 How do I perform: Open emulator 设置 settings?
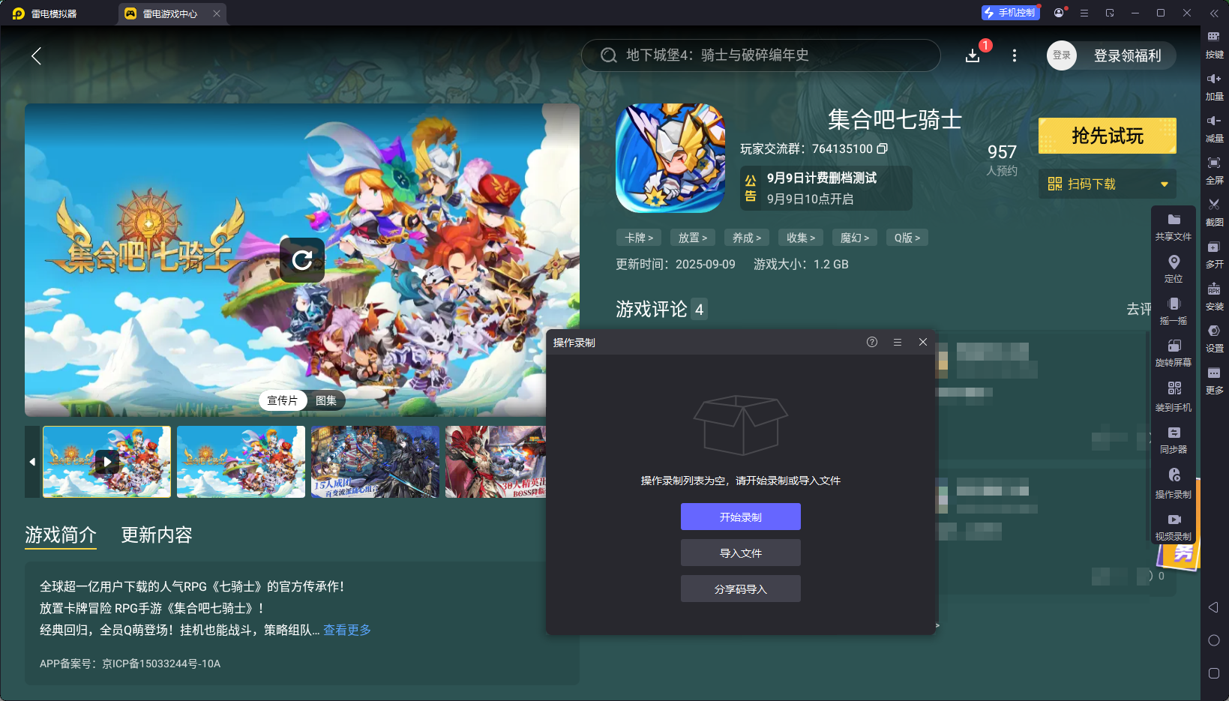coord(1214,339)
